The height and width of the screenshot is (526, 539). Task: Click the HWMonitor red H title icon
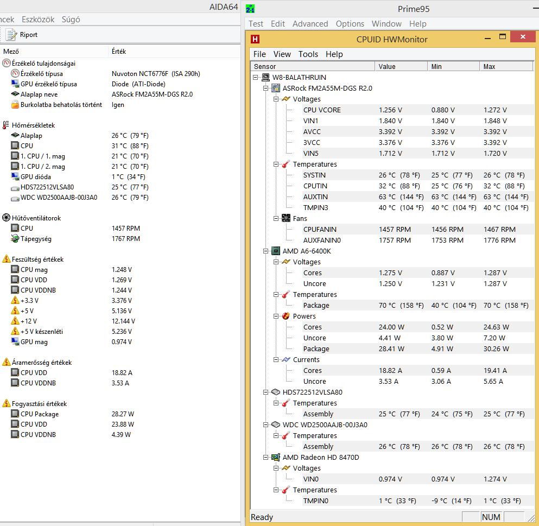[255, 39]
